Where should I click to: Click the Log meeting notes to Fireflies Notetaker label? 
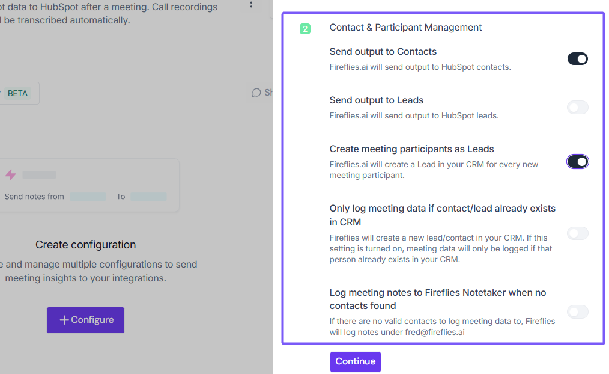[x=438, y=299]
